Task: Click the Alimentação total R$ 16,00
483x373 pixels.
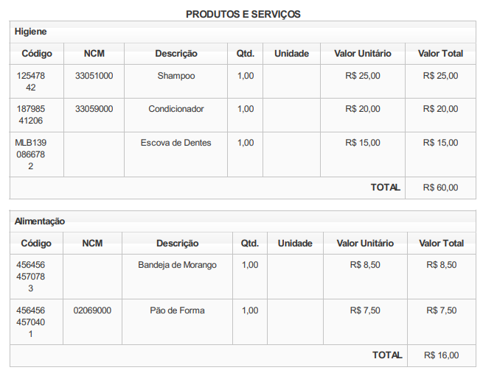Action: (x=442, y=355)
